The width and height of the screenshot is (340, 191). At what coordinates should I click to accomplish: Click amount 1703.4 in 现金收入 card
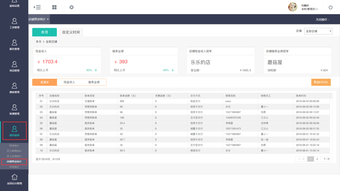pyautogui.click(x=50, y=62)
